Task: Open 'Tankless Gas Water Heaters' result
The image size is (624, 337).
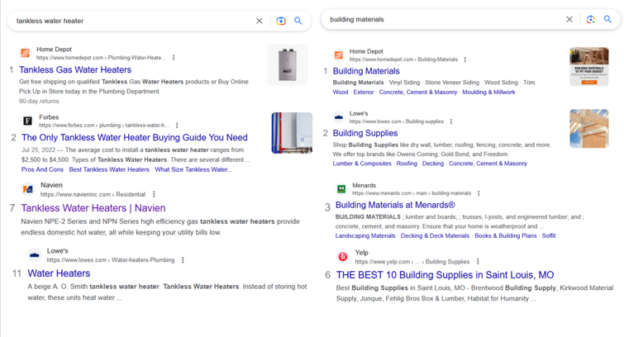Action: click(x=75, y=69)
